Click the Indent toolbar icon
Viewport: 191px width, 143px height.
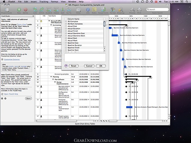point(56,9)
